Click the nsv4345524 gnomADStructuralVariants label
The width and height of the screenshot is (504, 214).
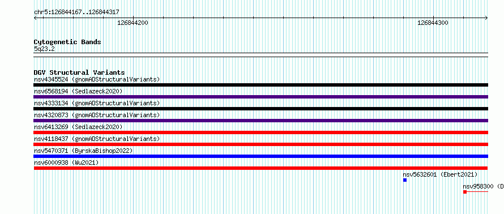click(97, 79)
